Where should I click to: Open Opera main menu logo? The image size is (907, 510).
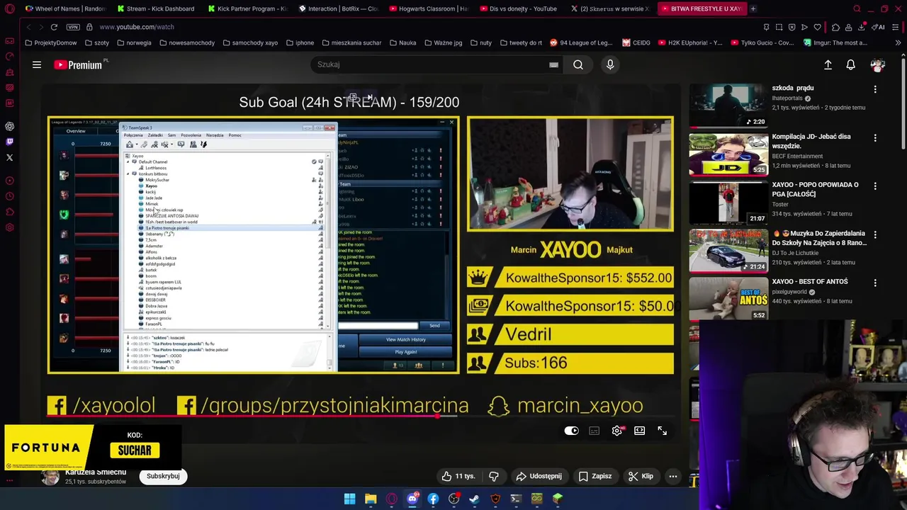pos(9,9)
